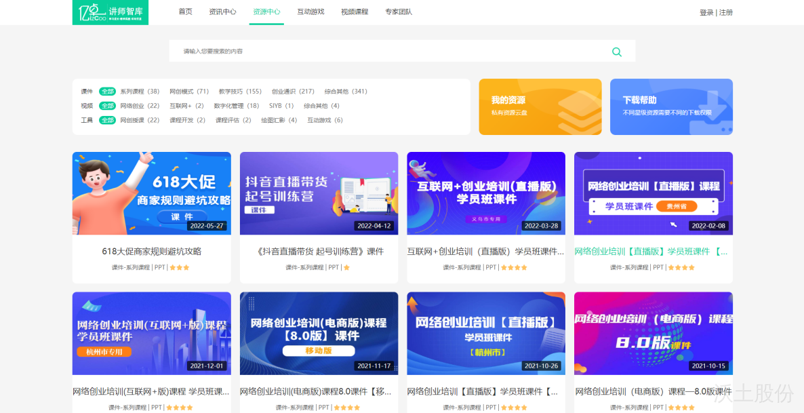
Task: Open the 抖音直播带货起号训练营 thumbnail
Action: click(319, 193)
